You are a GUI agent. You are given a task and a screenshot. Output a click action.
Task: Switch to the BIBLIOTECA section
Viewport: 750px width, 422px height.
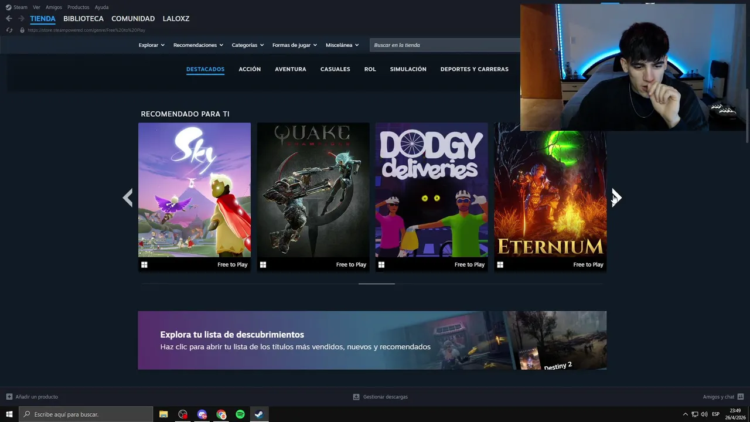pos(83,19)
